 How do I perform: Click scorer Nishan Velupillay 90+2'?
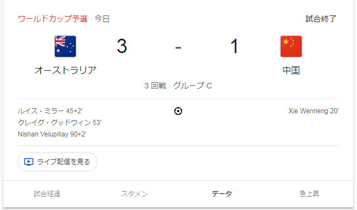52,134
